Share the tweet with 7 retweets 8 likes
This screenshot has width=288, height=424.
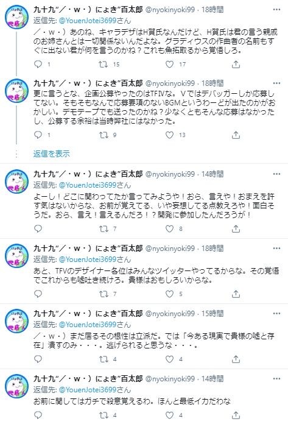[236, 229]
